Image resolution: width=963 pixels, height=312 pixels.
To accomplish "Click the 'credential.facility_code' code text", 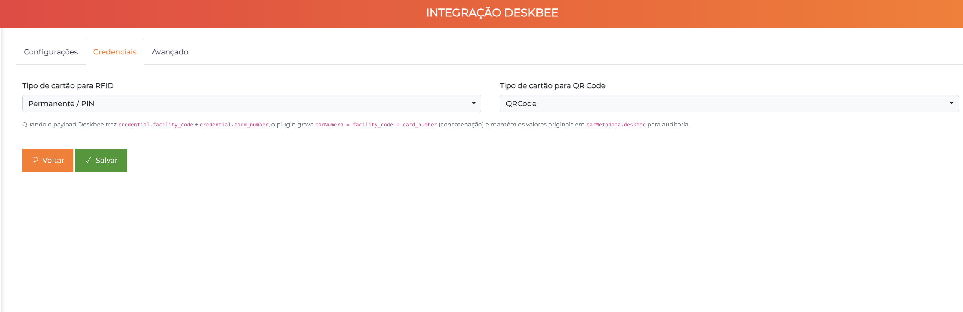I will (156, 125).
